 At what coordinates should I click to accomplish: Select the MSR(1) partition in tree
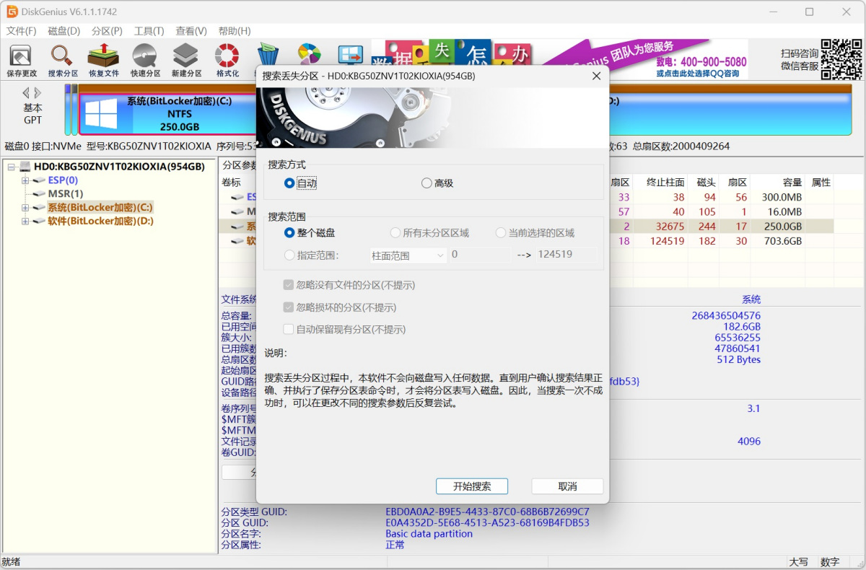(65, 194)
